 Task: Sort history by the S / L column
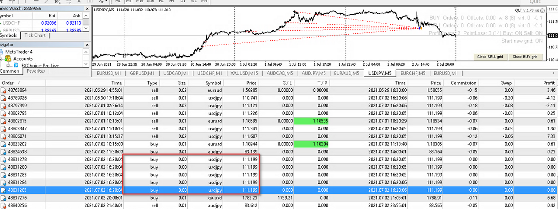tap(276, 83)
